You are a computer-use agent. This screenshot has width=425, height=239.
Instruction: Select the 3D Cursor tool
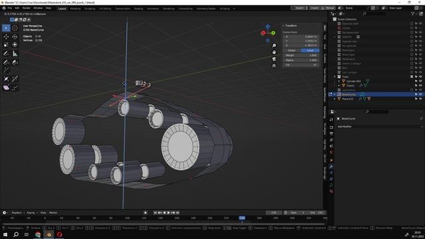coord(15,28)
